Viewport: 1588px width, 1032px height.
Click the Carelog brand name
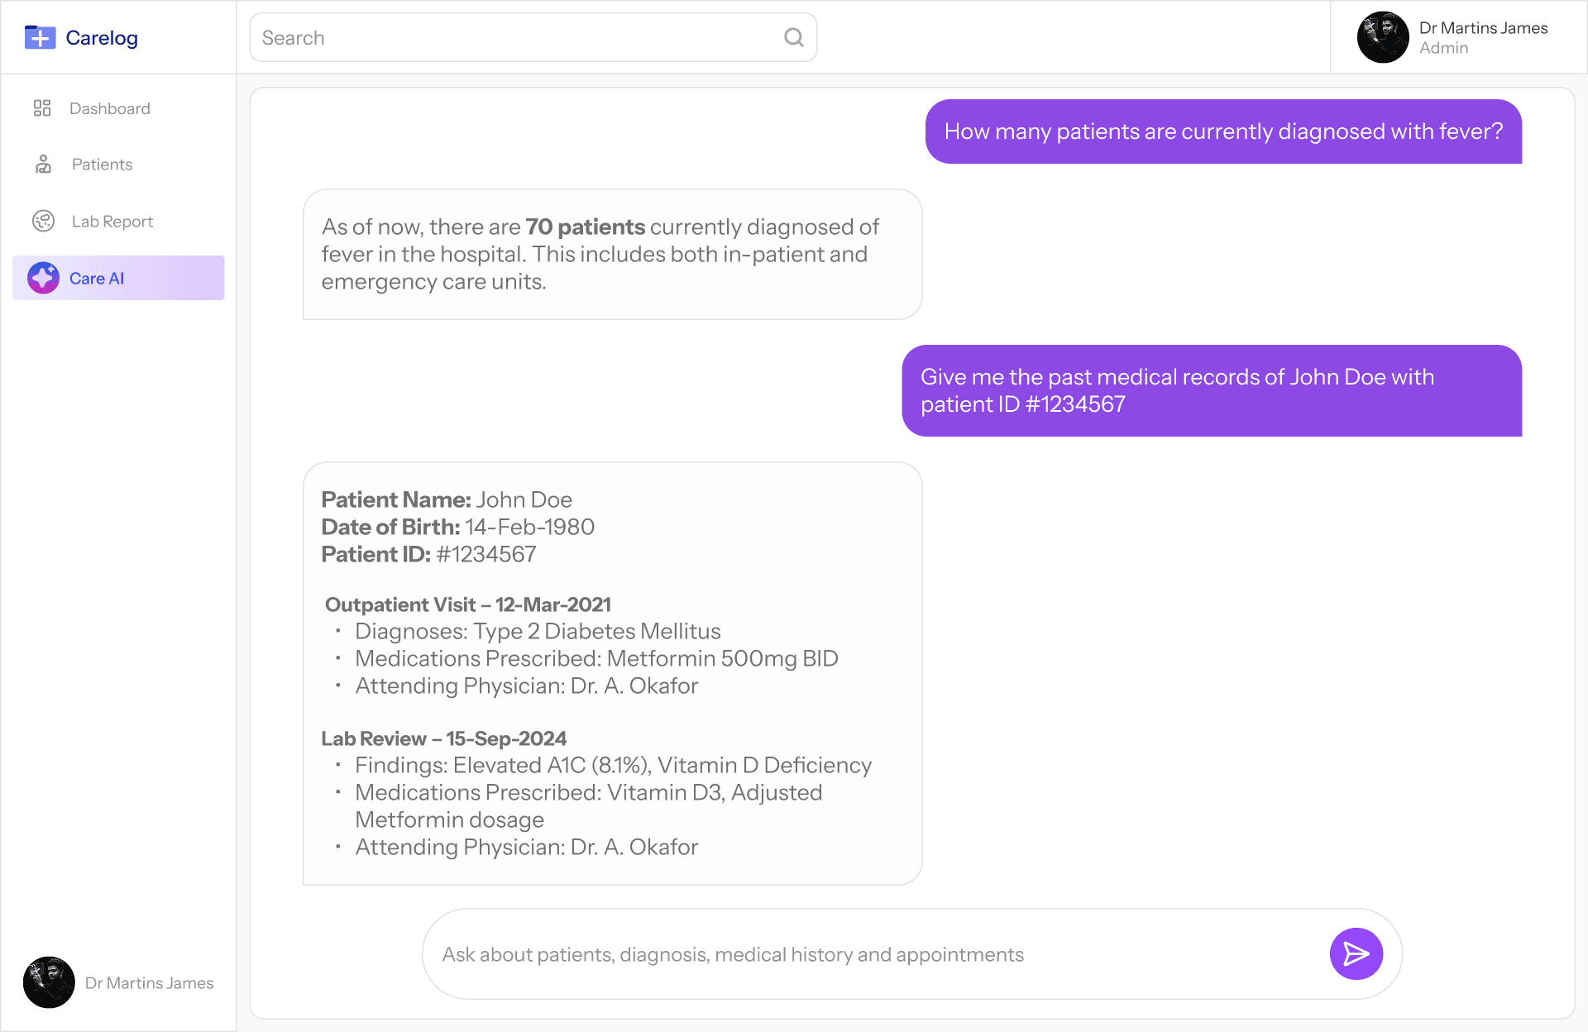click(x=101, y=38)
